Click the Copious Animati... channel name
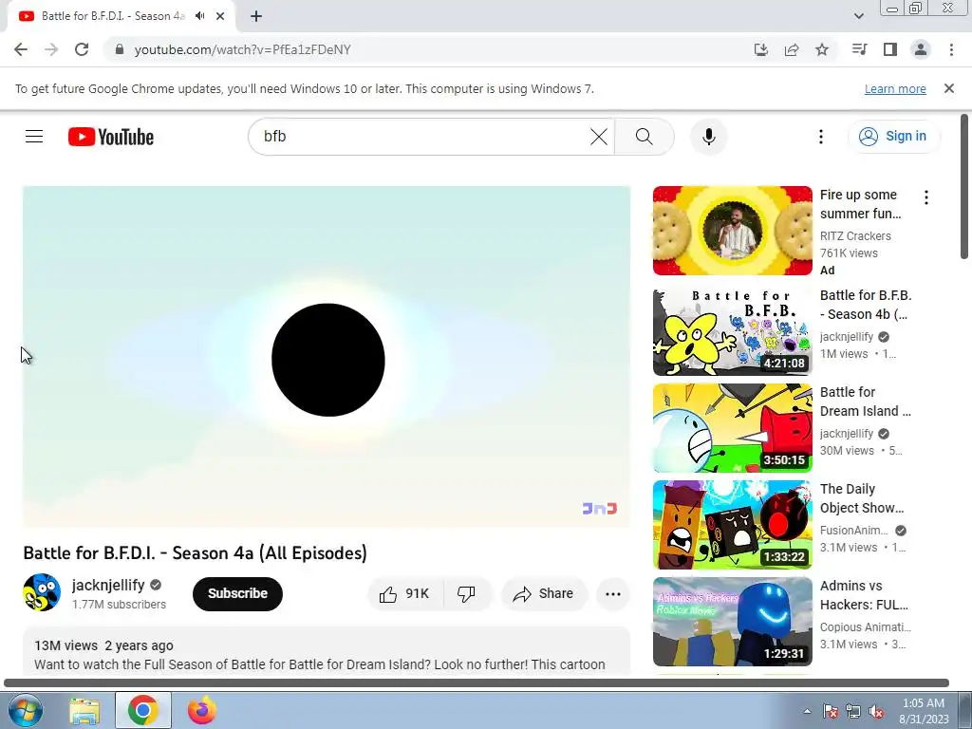 point(866,627)
